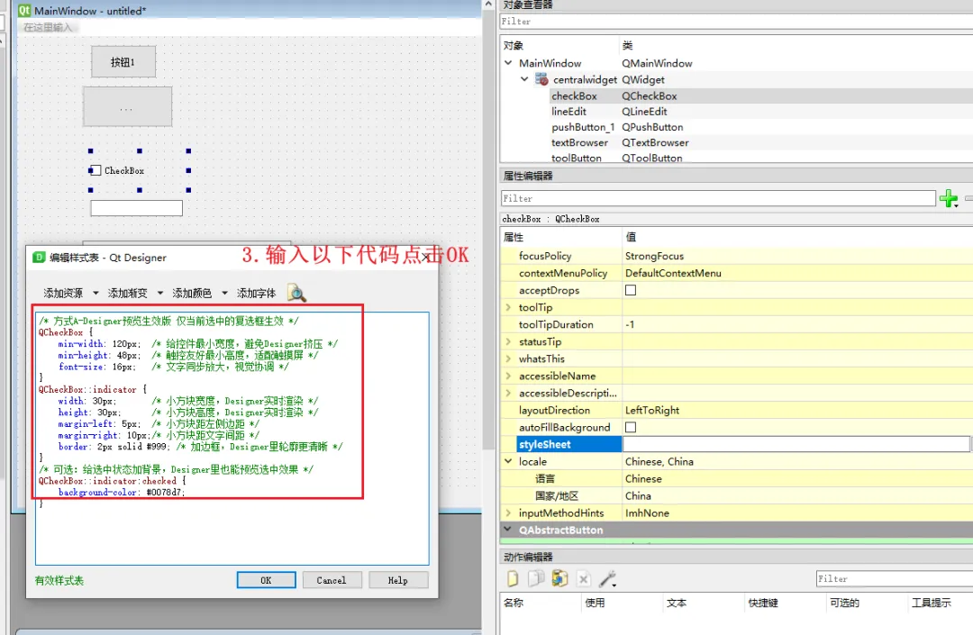Click the Qt Designer icon in the dialog title
Image resolution: width=973 pixels, height=635 pixels.
click(39, 258)
